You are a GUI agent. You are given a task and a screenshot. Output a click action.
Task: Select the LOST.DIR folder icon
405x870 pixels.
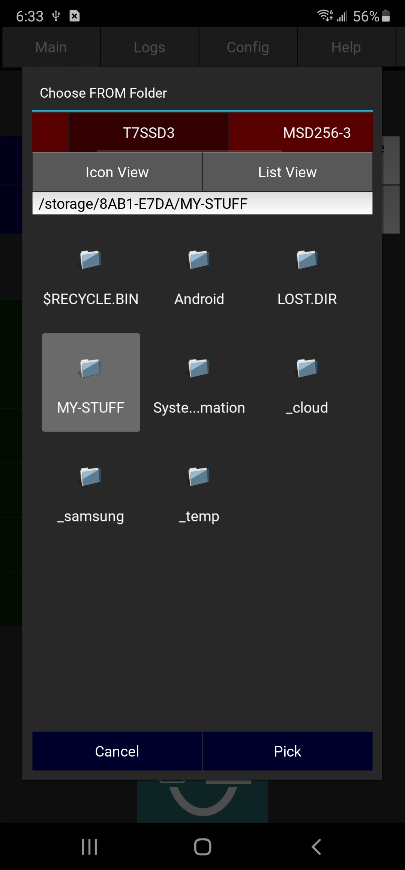click(307, 260)
